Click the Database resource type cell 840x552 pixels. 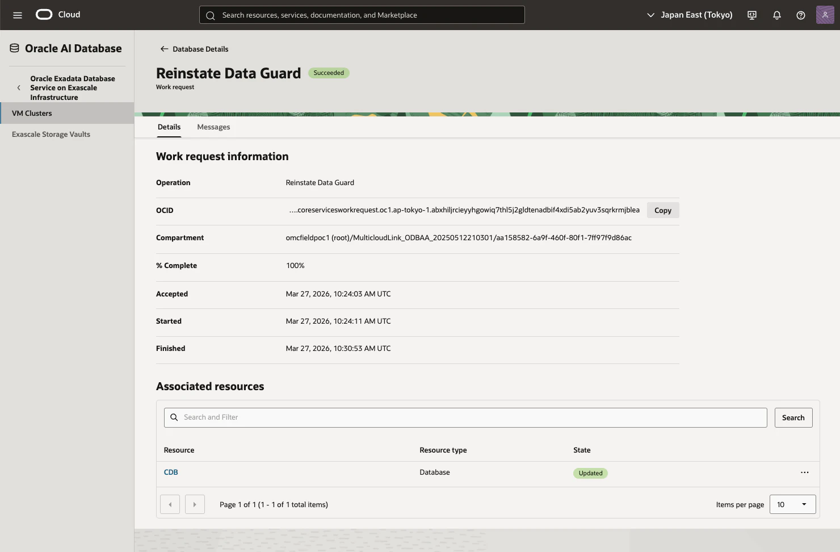pyautogui.click(x=435, y=472)
